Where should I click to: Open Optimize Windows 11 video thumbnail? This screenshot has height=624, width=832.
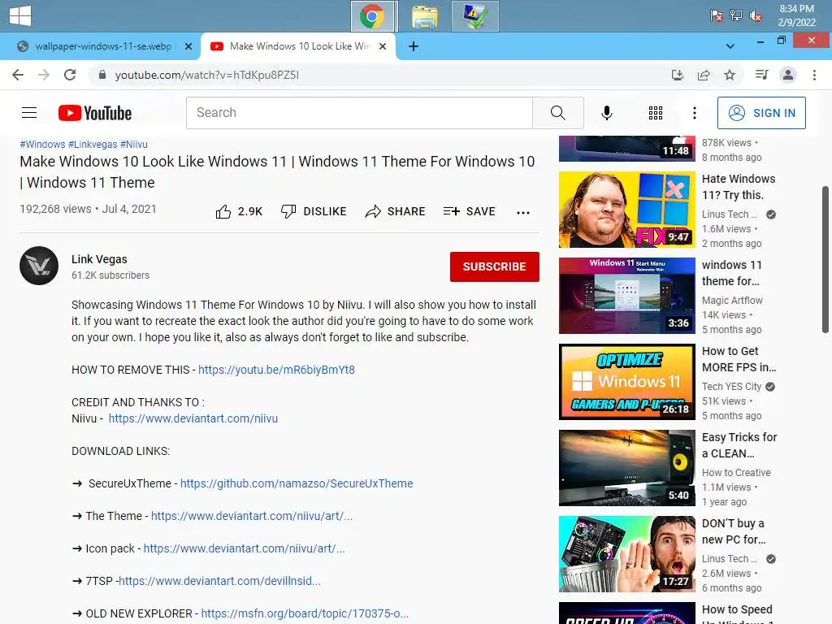626,382
